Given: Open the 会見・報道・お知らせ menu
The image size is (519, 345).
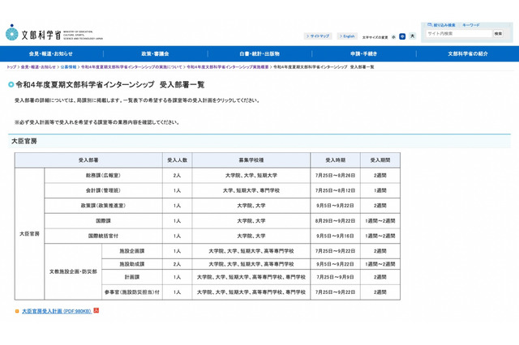Looking at the screenshot, I should pyautogui.click(x=52, y=53).
